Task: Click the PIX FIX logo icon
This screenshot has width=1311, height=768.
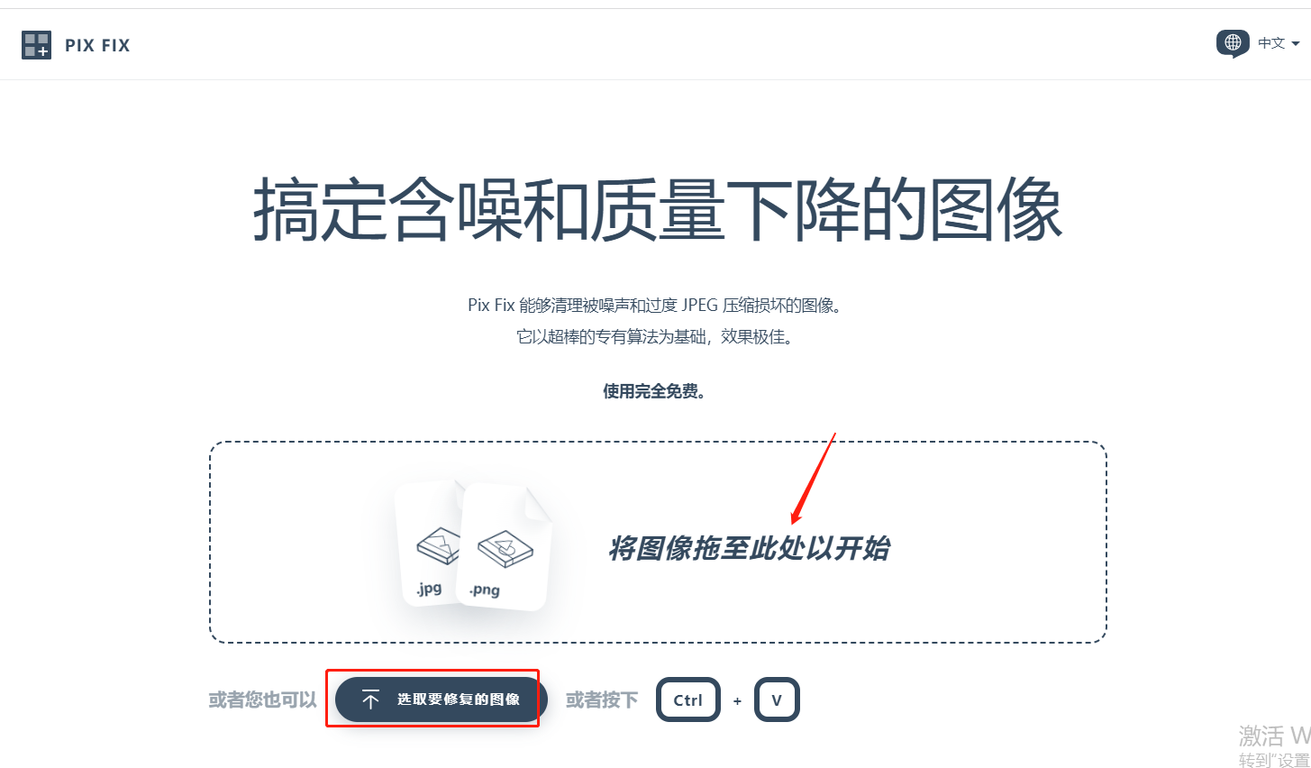Action: 36,45
